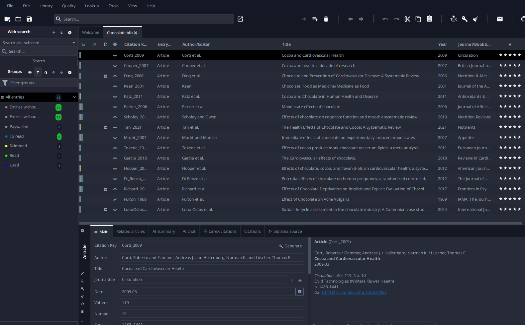Image resolution: width=525 pixels, height=325 pixels.
Task: Close the Chocolate.bib tab
Action: tap(136, 33)
